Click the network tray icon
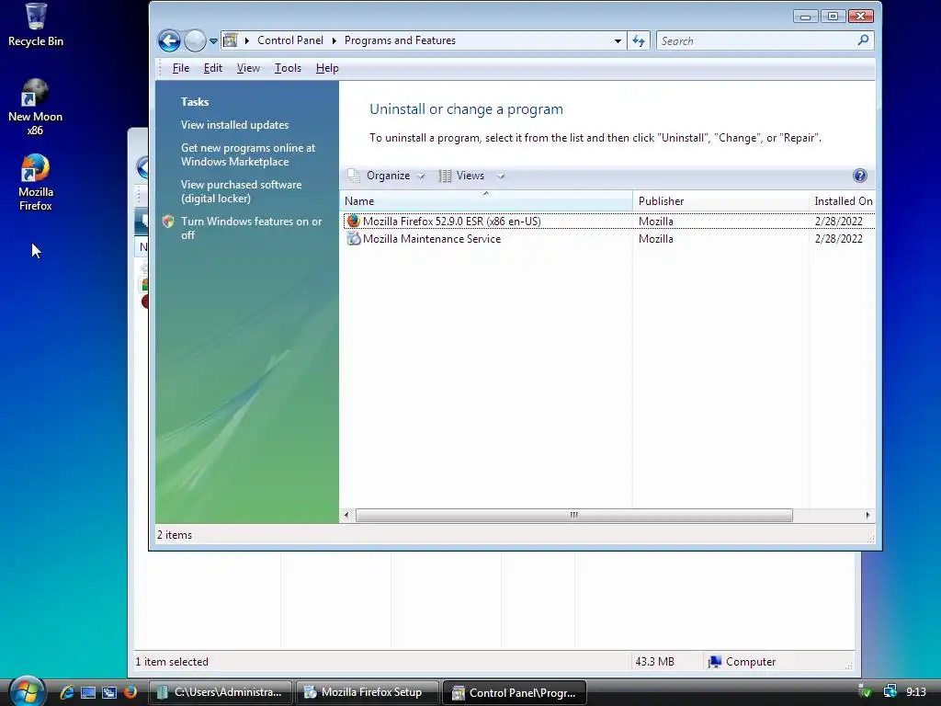941x706 pixels. point(890,692)
